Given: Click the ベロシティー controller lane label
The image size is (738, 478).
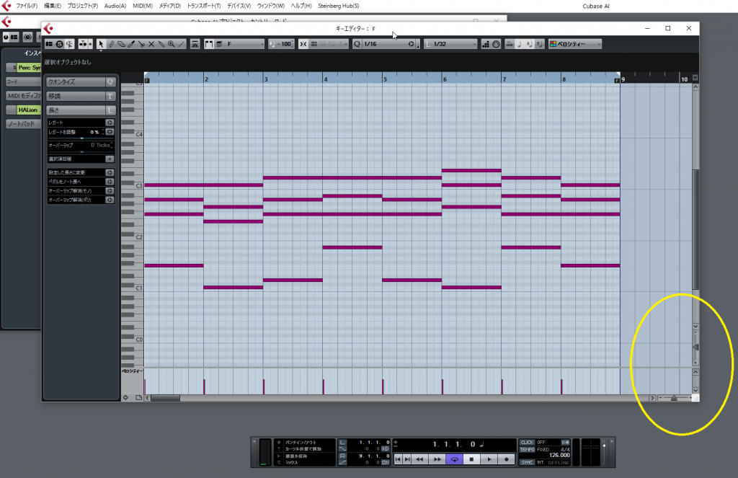Looking at the screenshot, I should [132, 371].
